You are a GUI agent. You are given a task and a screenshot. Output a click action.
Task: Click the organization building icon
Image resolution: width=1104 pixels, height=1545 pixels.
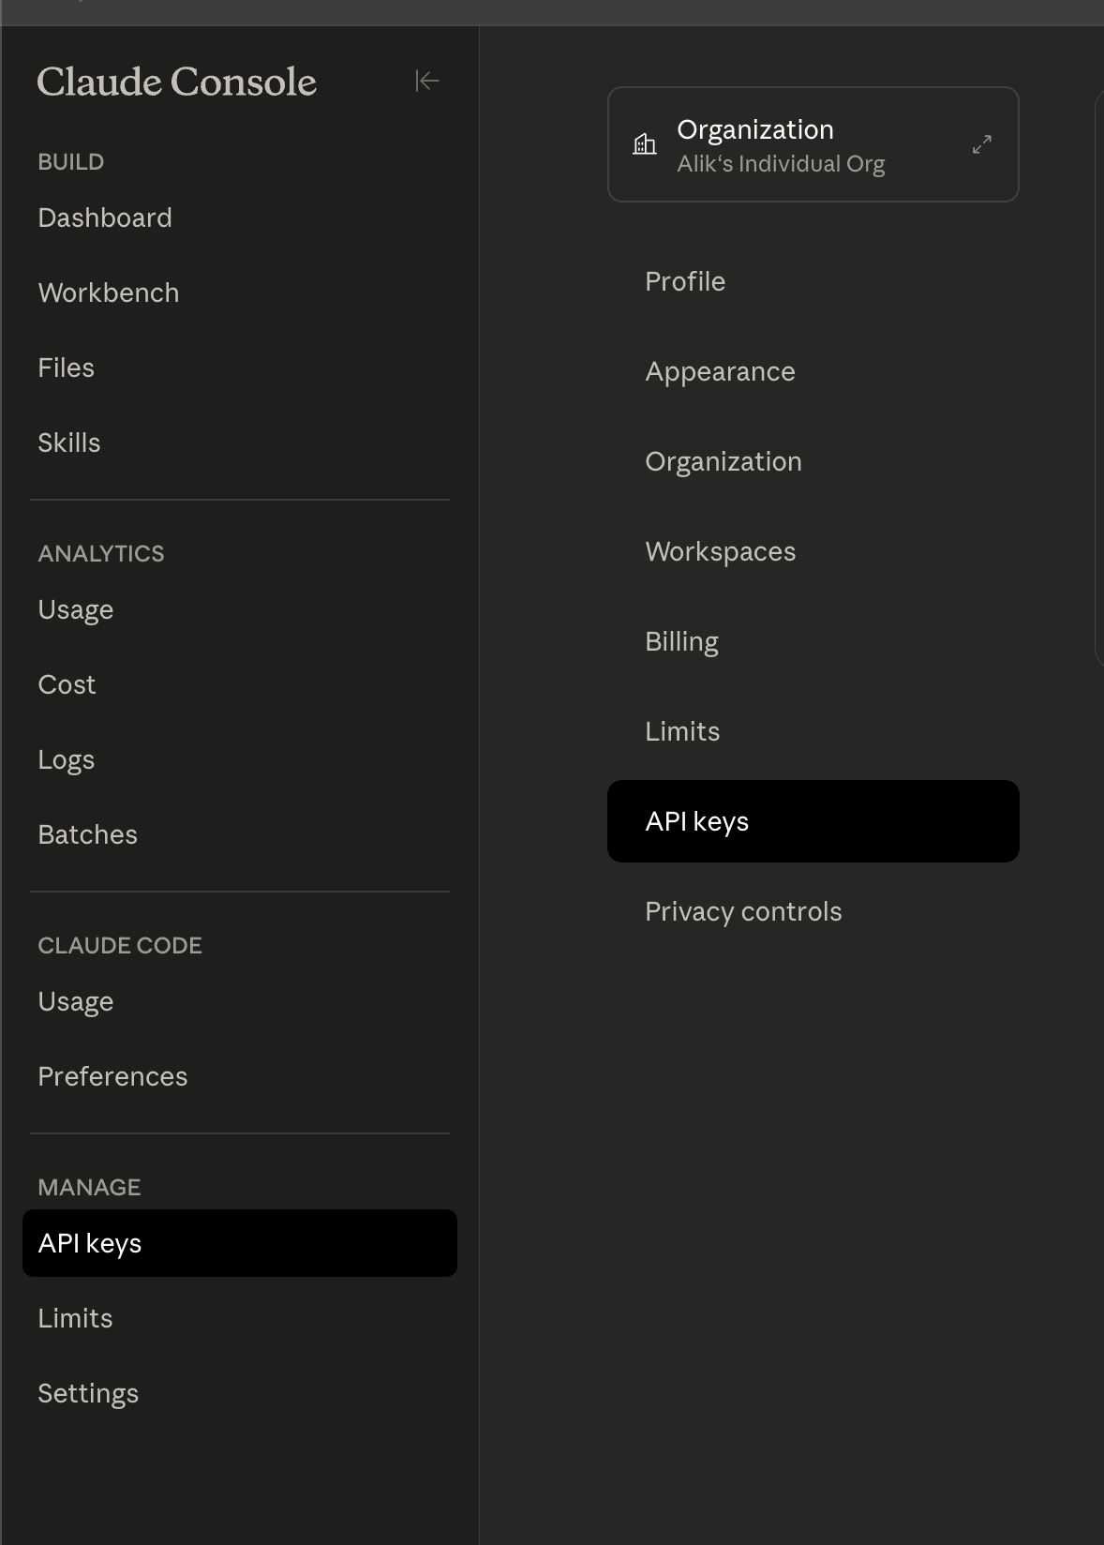click(x=645, y=144)
